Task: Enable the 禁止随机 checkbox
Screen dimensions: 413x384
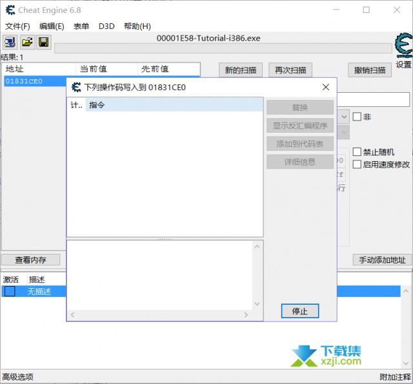Action: click(357, 152)
